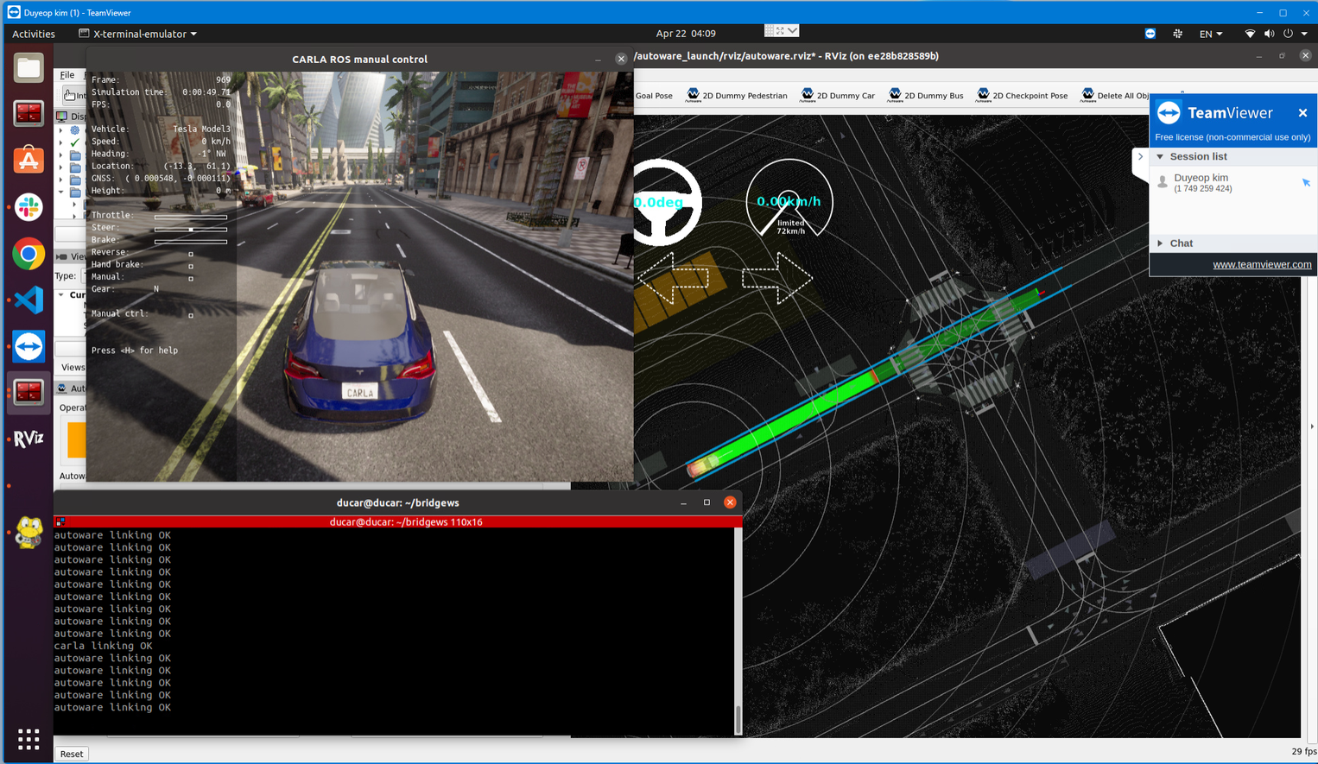Click Activities in the top bar
This screenshot has width=1318, height=764.
pyautogui.click(x=34, y=34)
